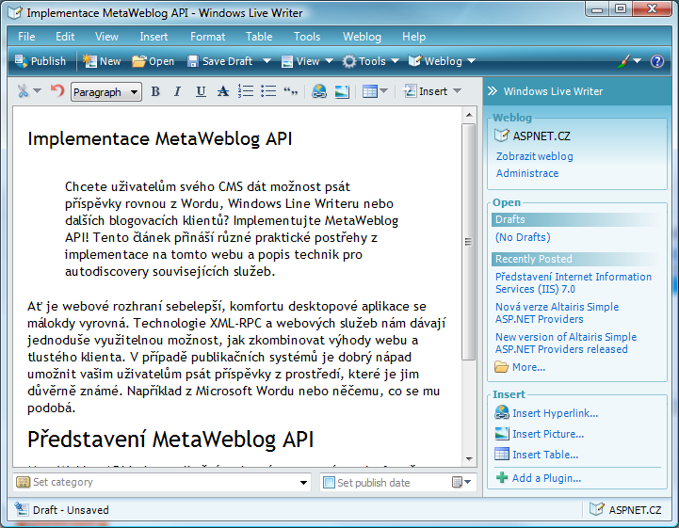The image size is (679, 528).
Task: Click Insert Hyperlink in sidebar
Action: (x=546, y=413)
